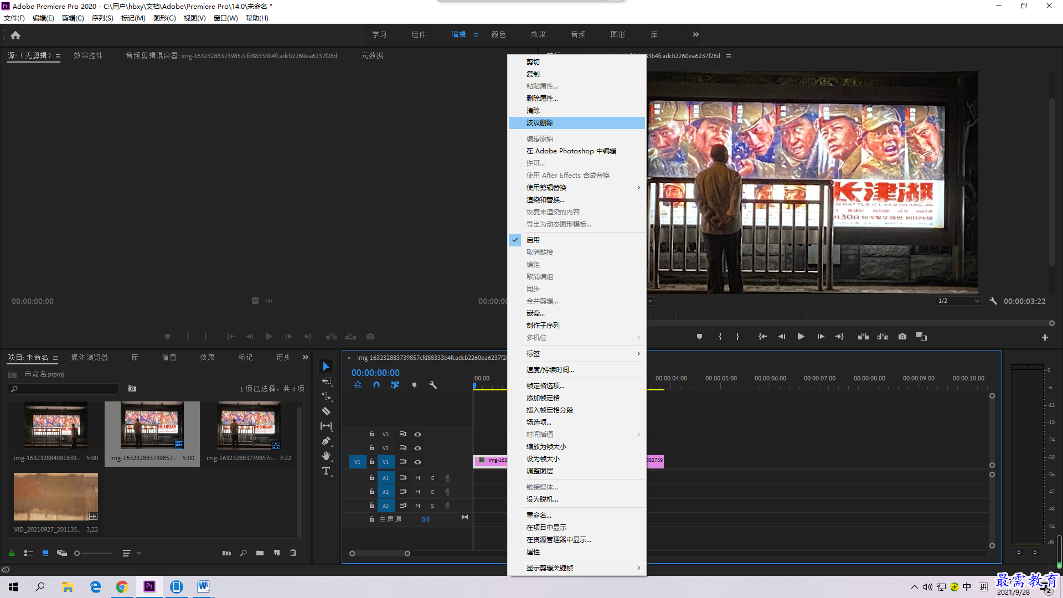Expand 使用剪辑替换 submenu
This screenshot has width=1063, height=598.
point(577,187)
